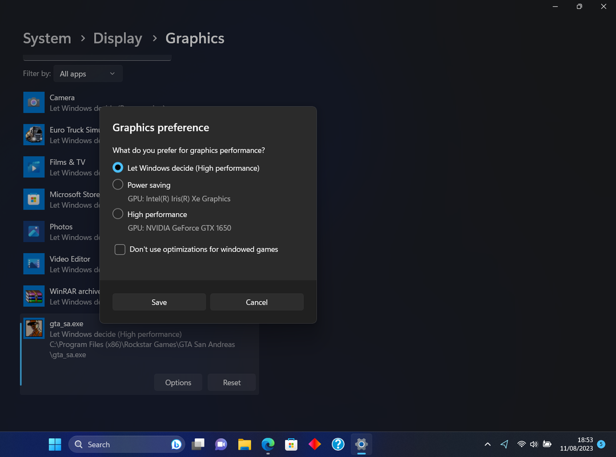Screen dimensions: 616x457
Task: Click the Microsoft Store app icon in list
Action: [34, 199]
